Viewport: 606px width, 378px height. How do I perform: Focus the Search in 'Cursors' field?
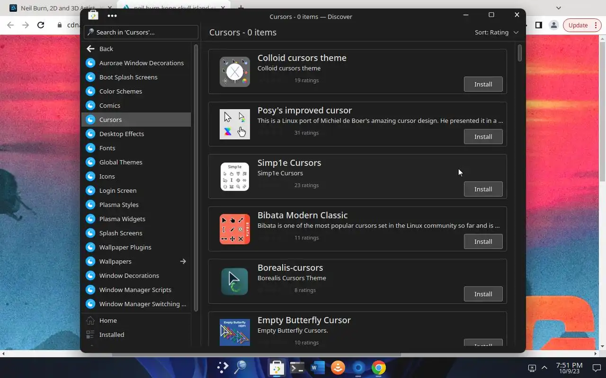141,32
